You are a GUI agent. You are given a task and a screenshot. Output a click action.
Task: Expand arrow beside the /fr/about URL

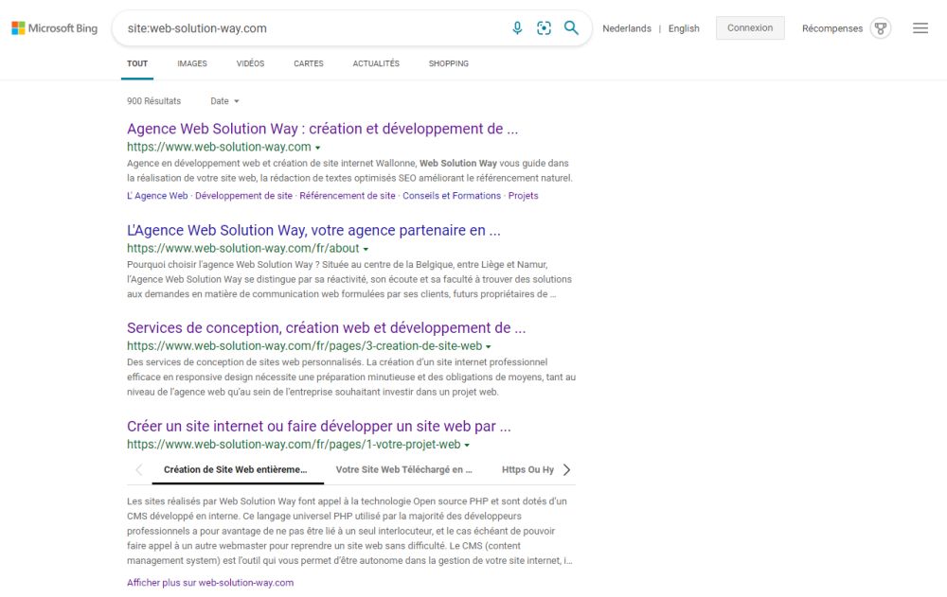coord(366,249)
